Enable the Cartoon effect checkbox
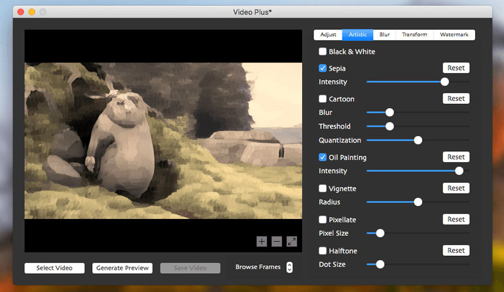Image resolution: width=504 pixels, height=292 pixels. tap(323, 99)
